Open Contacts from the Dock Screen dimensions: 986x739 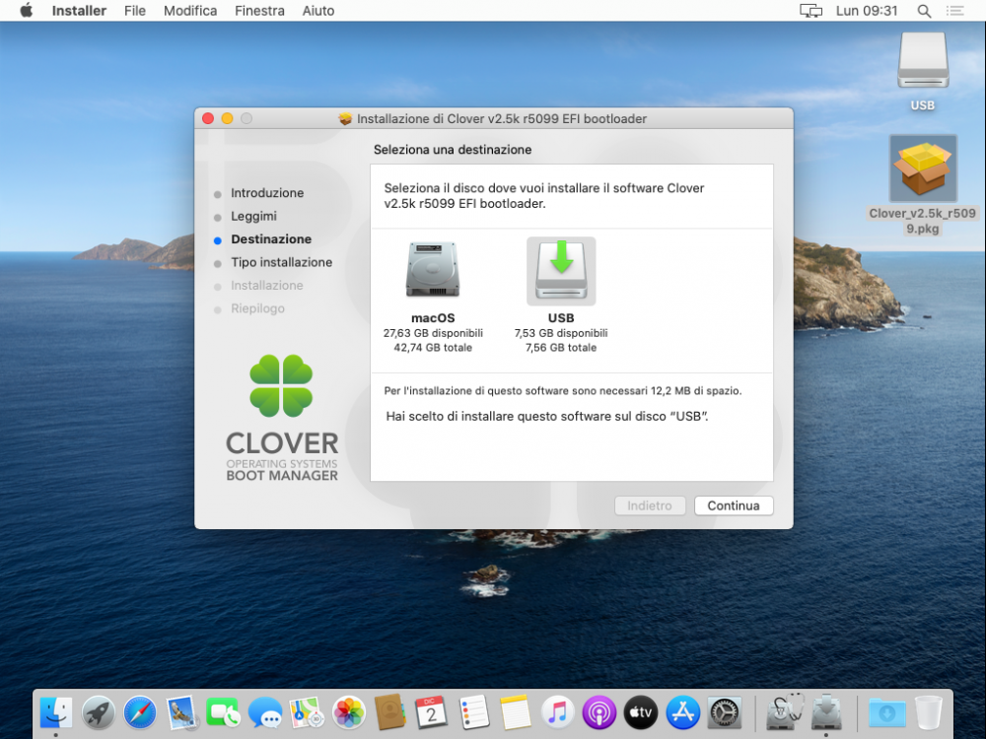[389, 712]
